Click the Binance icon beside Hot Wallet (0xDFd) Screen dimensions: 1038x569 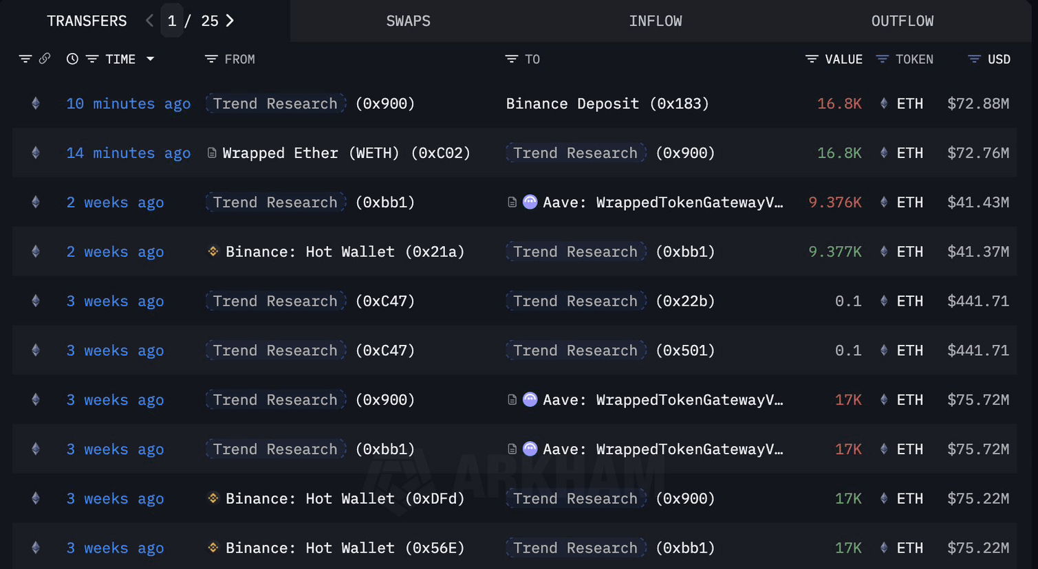click(213, 498)
